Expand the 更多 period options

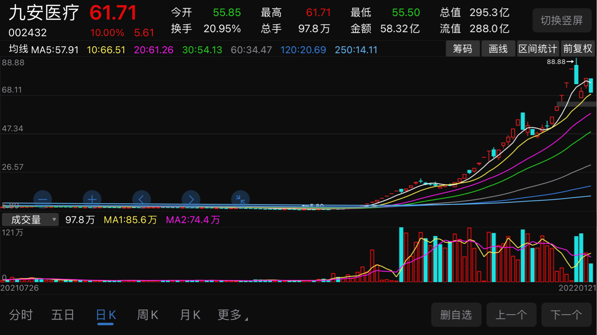(x=233, y=314)
